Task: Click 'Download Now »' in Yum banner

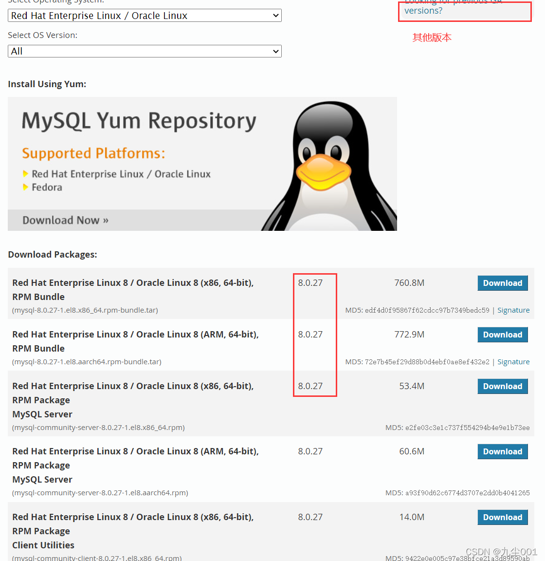Action: click(65, 220)
